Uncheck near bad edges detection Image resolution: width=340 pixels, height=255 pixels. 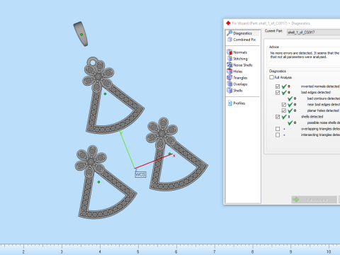(x=284, y=105)
